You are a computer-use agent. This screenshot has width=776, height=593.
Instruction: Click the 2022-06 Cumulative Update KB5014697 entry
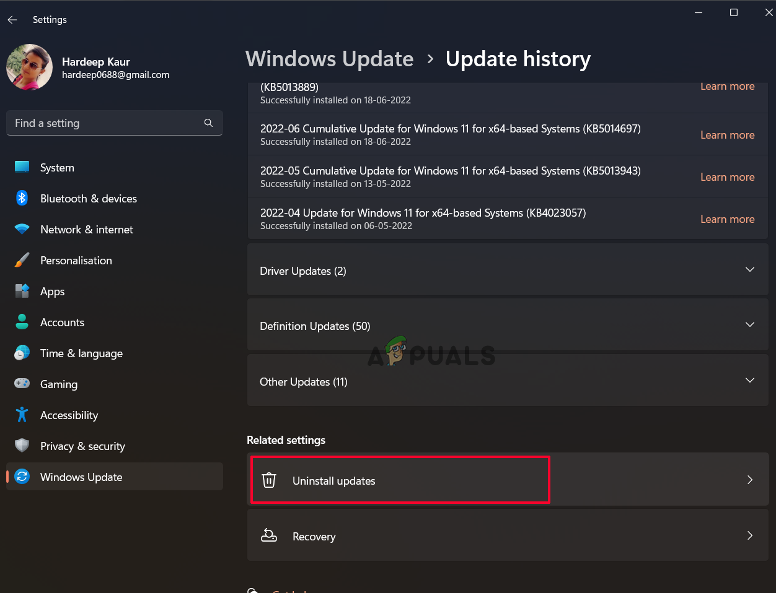tap(508, 134)
